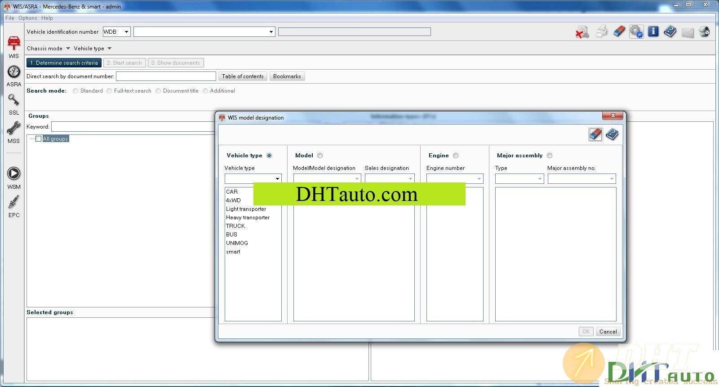Click the Table of contents button
Screen dimensions: 719x387
[243, 76]
